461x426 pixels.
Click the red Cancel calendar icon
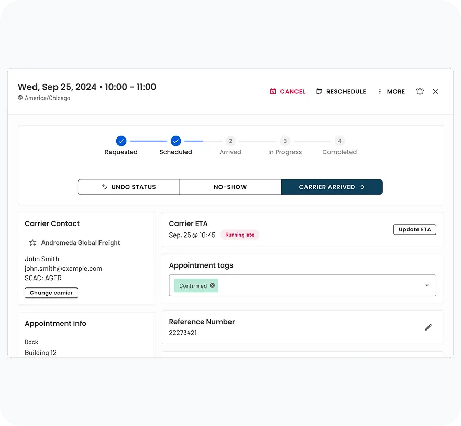(273, 91)
